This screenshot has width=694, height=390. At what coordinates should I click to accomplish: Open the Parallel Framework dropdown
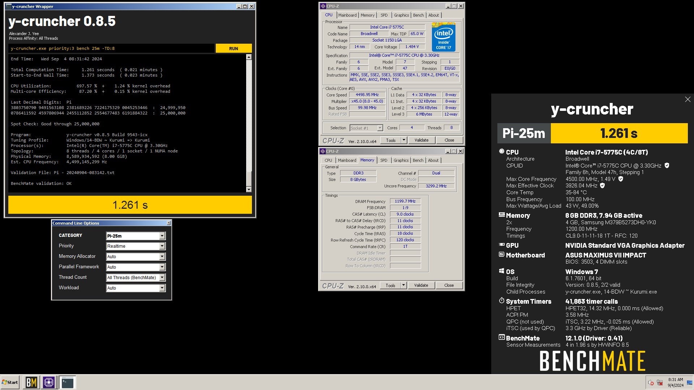(136, 267)
